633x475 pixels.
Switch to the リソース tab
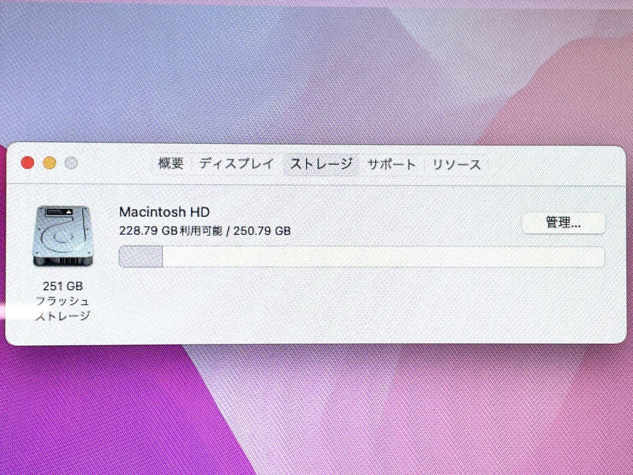coord(456,164)
